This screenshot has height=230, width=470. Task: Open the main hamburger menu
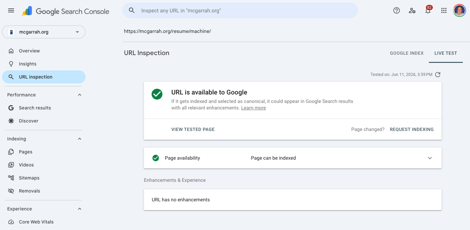[x=11, y=10]
